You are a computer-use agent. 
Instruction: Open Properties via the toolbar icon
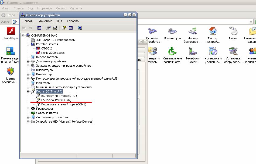(x=48, y=28)
